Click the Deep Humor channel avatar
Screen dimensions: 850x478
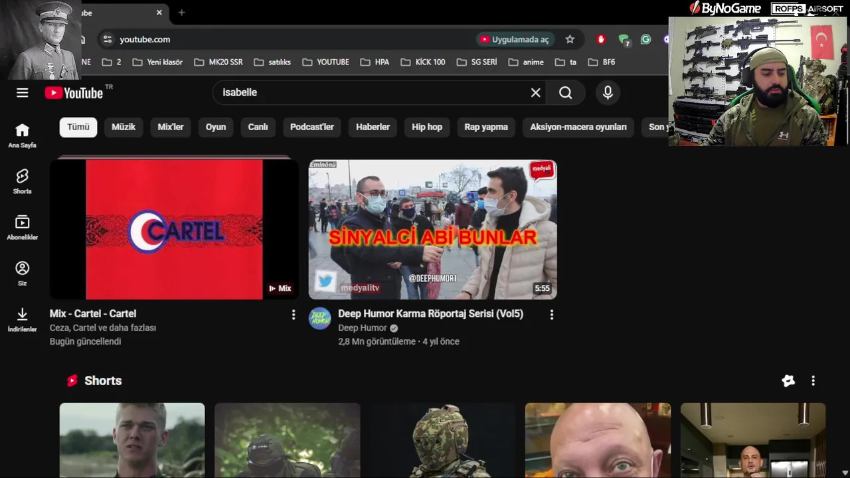(320, 319)
